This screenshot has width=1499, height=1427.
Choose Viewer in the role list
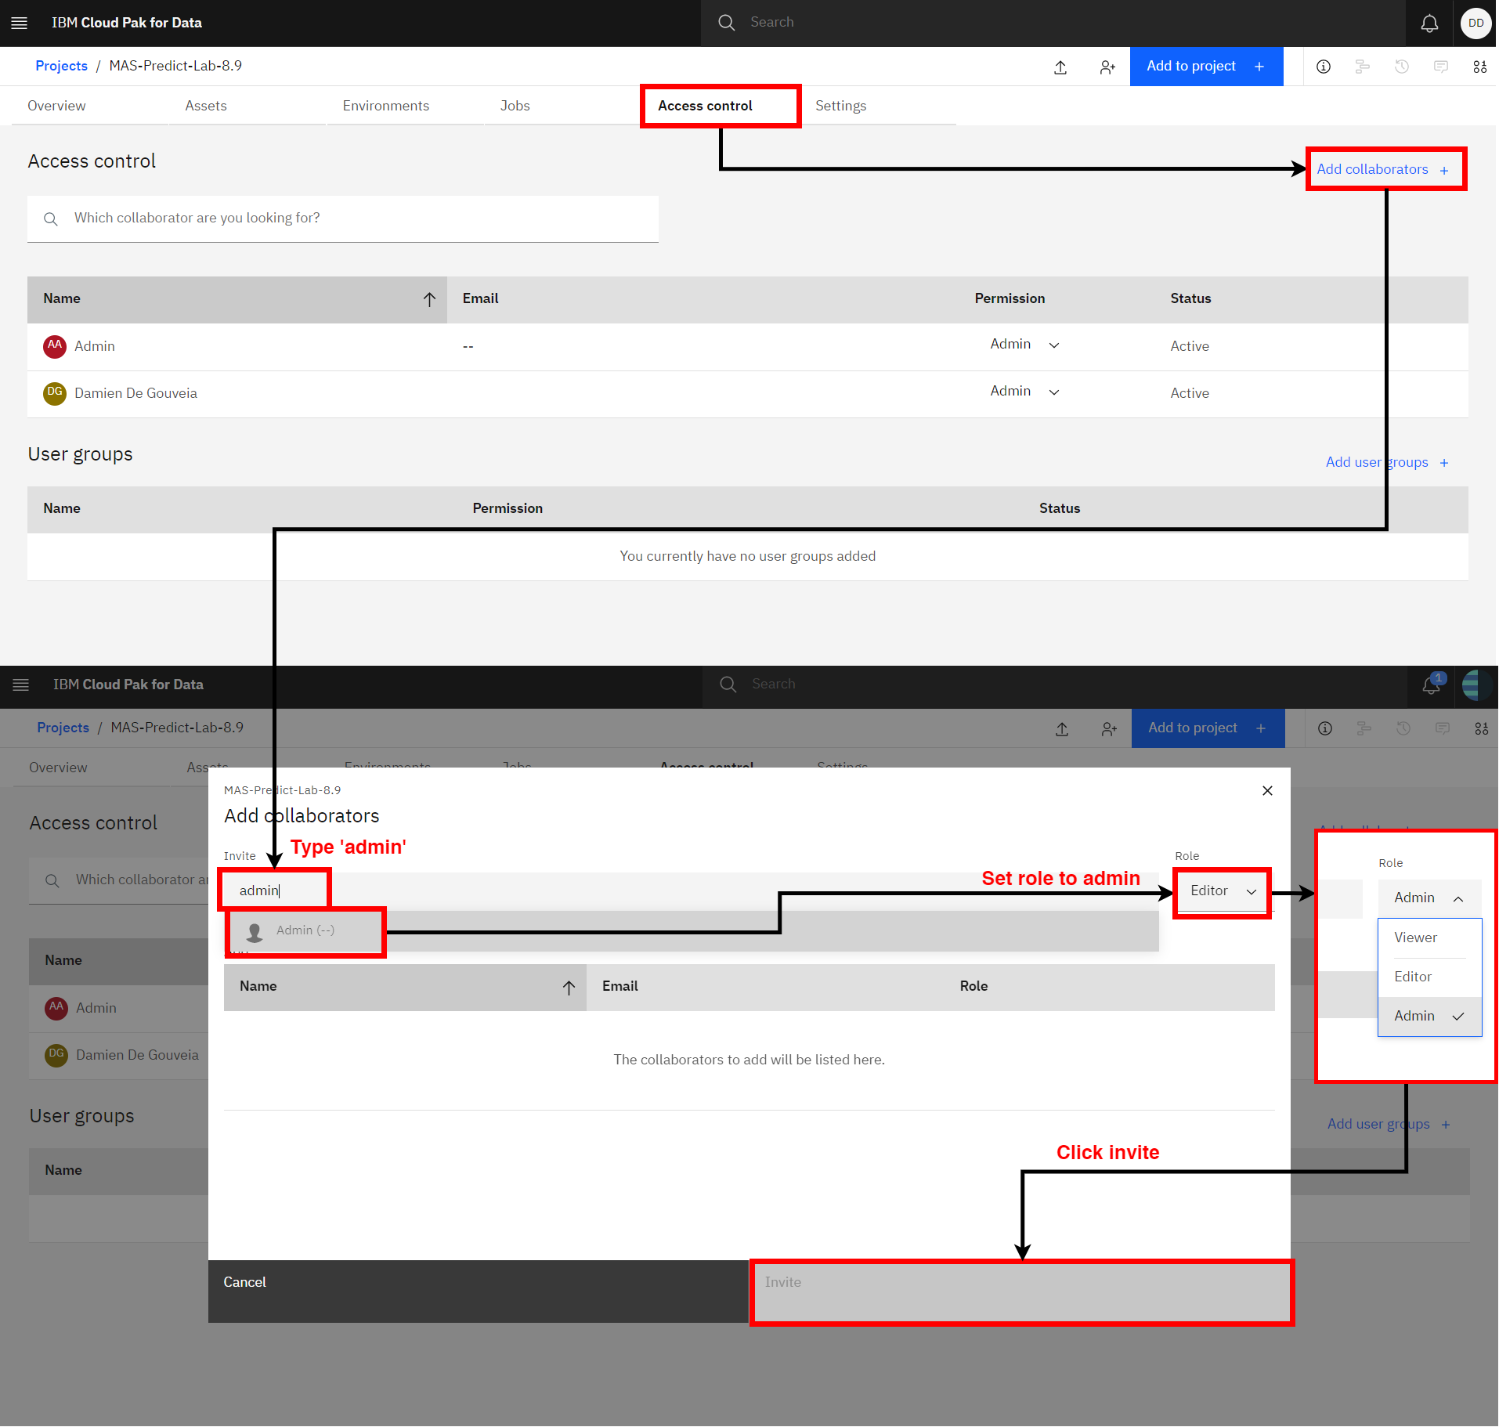[x=1429, y=938]
